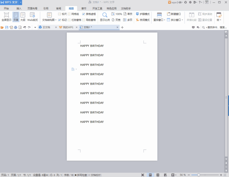Enable the ruler (标尺) checkbox
This screenshot has height=177, width=229.
pos(59,14)
